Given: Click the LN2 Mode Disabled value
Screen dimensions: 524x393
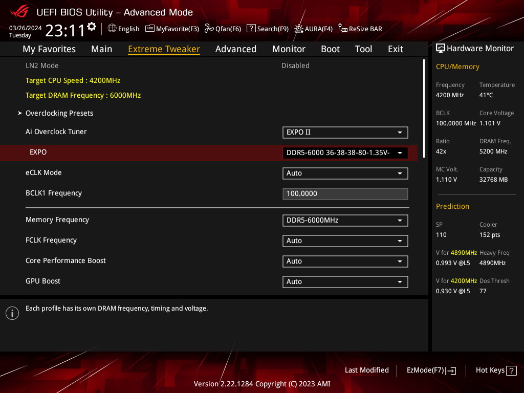Looking at the screenshot, I should tap(295, 65).
